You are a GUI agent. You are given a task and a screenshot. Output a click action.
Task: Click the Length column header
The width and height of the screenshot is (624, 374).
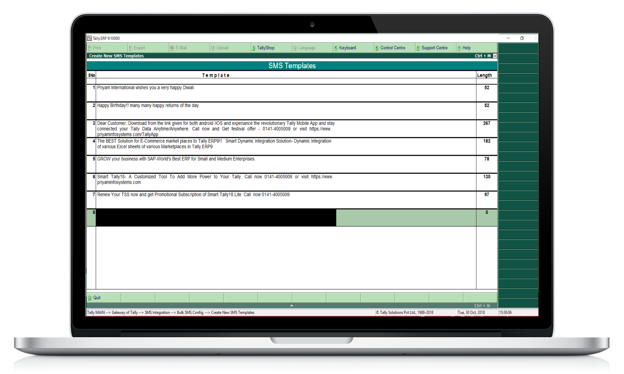484,75
